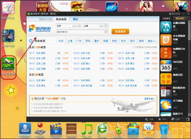Select the Shanghai city tab
The width and height of the screenshot is (191, 139).
(x=70, y=41)
